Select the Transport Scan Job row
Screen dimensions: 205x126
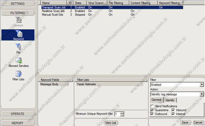[x=112, y=7]
